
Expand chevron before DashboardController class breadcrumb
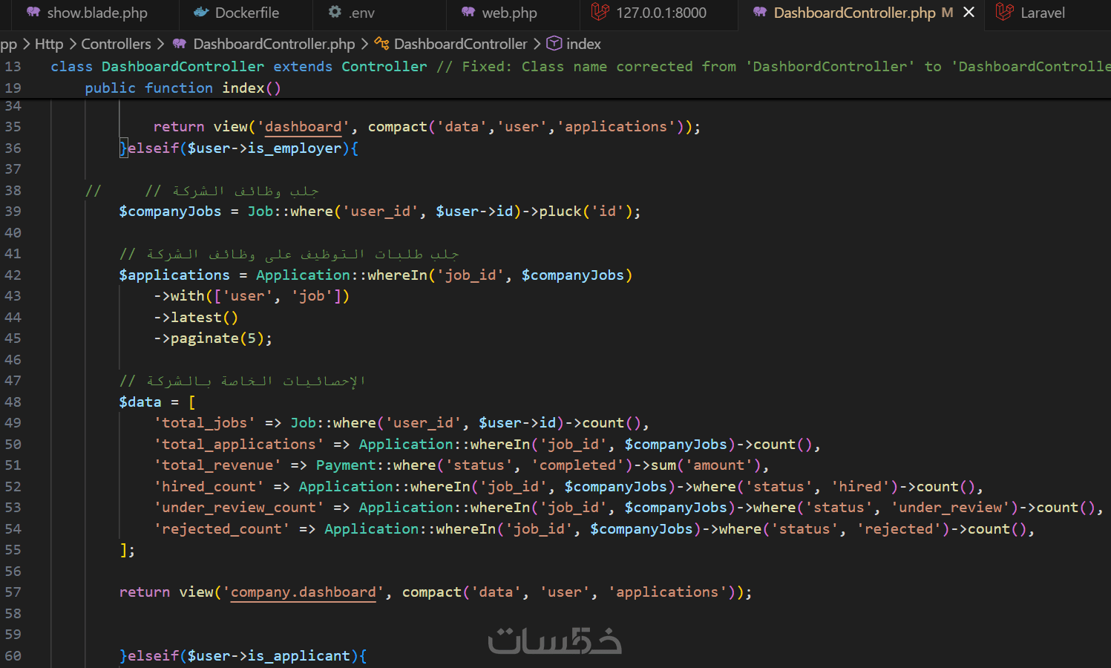tap(364, 44)
